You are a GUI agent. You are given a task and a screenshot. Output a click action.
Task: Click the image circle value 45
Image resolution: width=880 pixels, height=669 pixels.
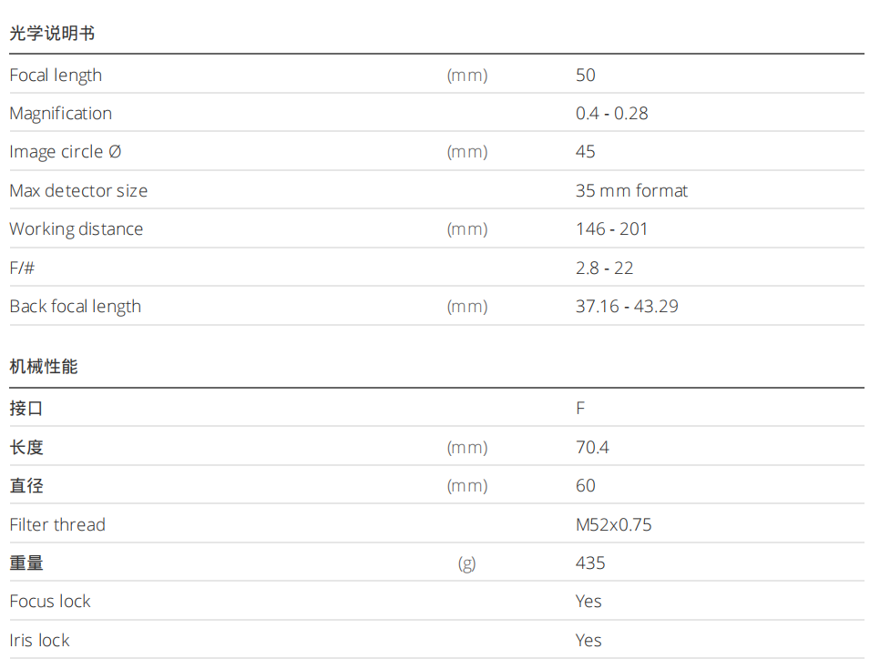586,152
